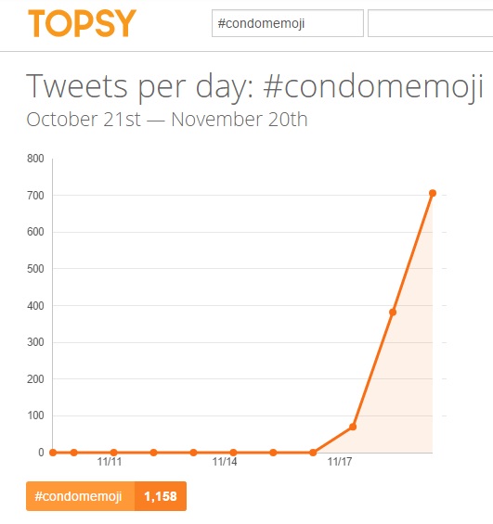
Task: Click the empty second search box
Action: [431, 23]
